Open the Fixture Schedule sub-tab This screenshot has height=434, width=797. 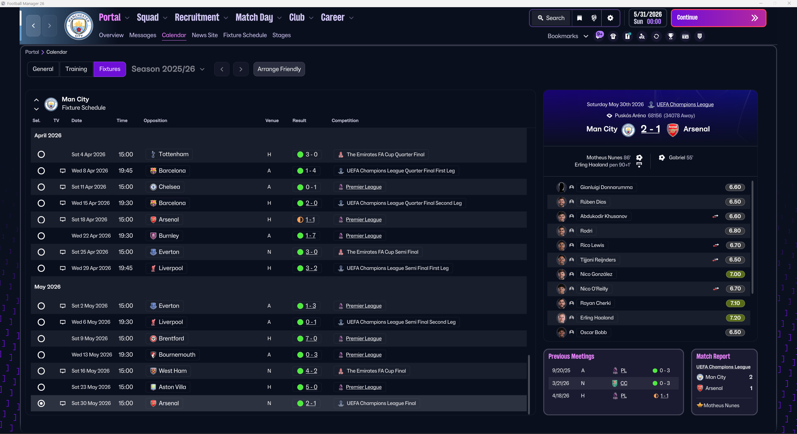[x=245, y=35]
